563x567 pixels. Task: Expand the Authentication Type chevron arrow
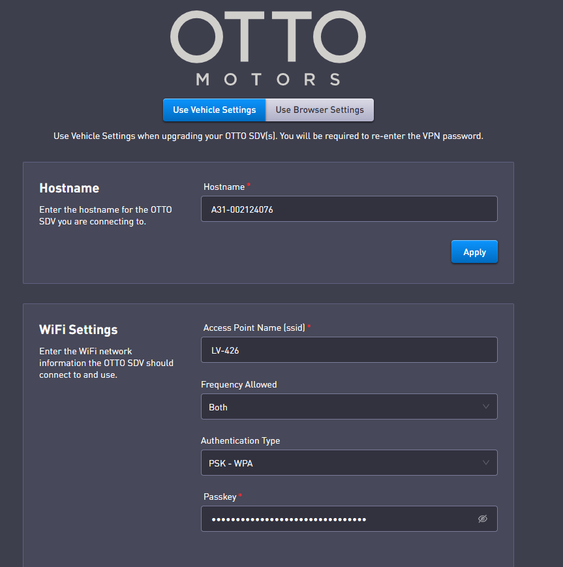[x=485, y=463]
